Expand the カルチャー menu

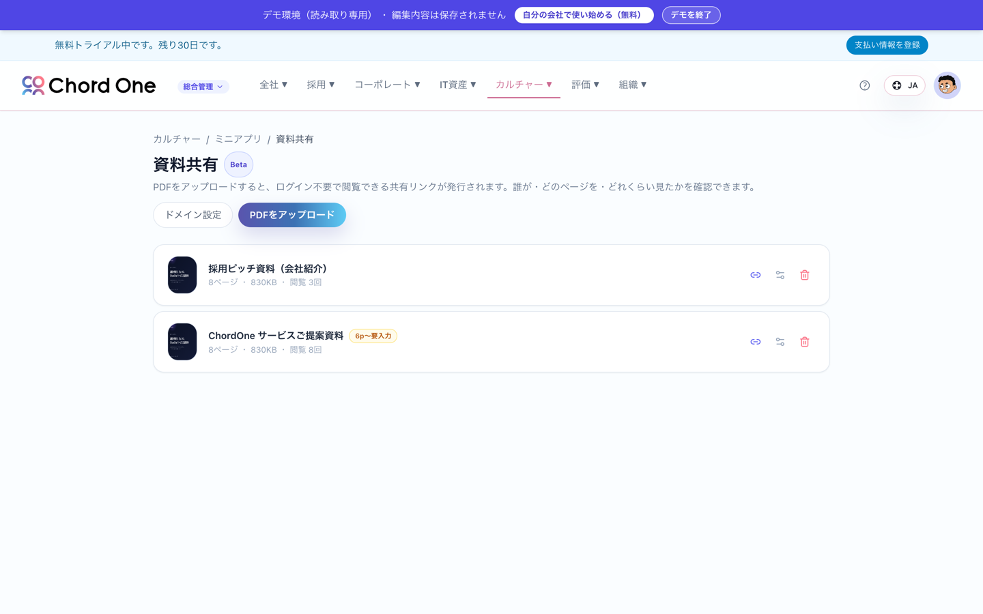click(524, 85)
